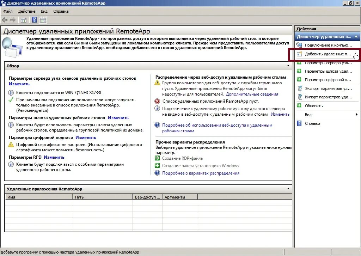Image resolution: width=361 pixels, height=256 pixels.
Task: Click the Back arrow toolbar icon
Action: pos(5,20)
